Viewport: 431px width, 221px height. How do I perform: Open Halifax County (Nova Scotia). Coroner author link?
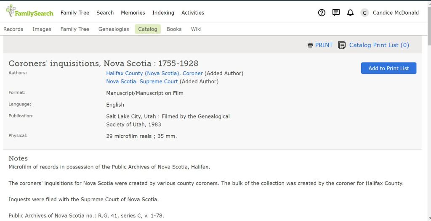click(154, 73)
